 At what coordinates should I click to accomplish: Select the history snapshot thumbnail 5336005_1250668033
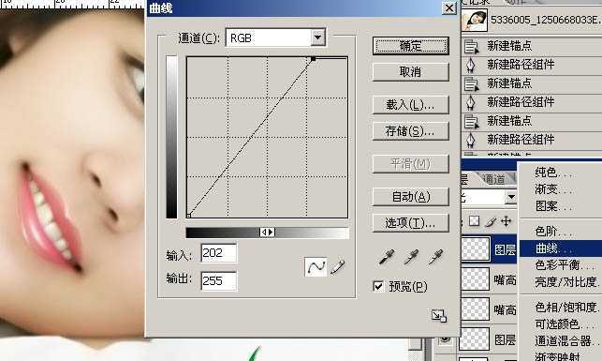pos(475,20)
